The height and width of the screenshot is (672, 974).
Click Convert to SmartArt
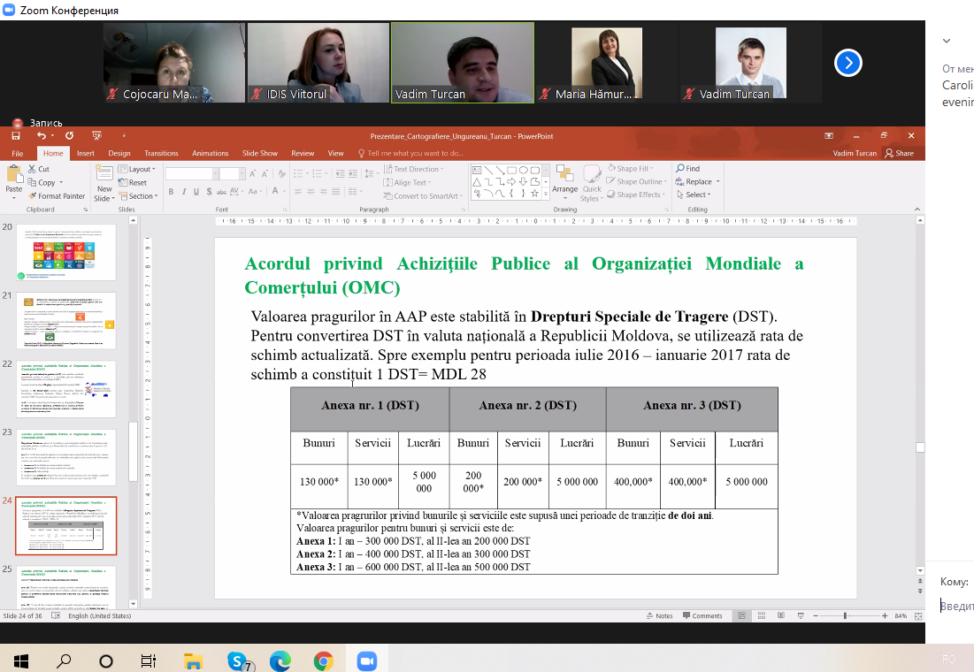pyautogui.click(x=422, y=196)
